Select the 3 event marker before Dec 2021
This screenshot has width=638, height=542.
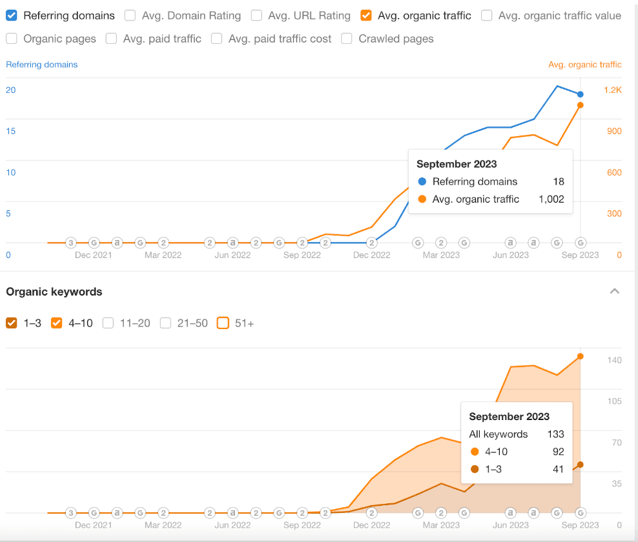click(70, 243)
